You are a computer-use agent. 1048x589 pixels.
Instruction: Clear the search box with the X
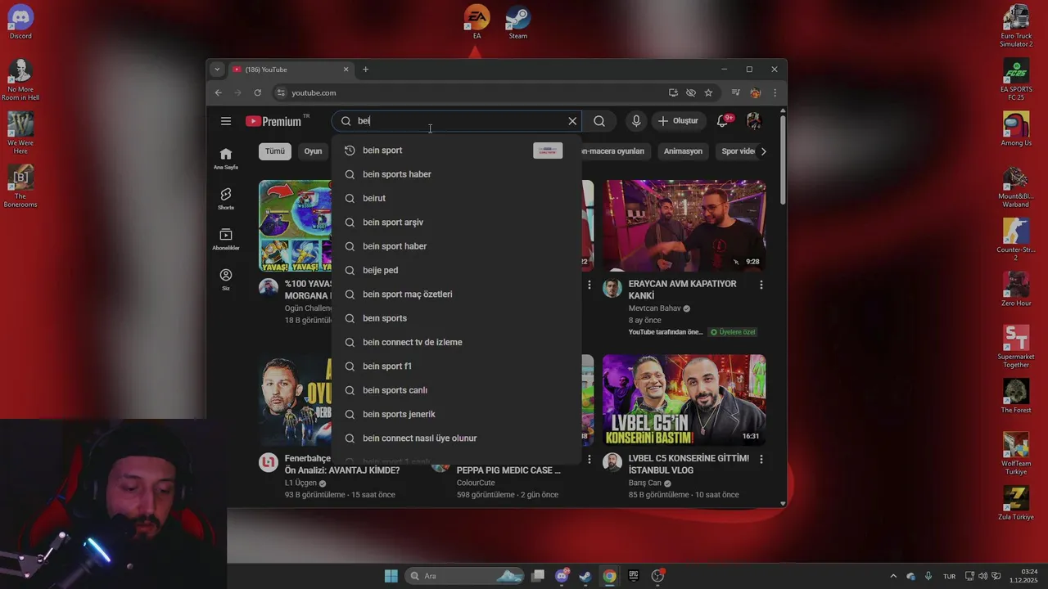point(572,121)
